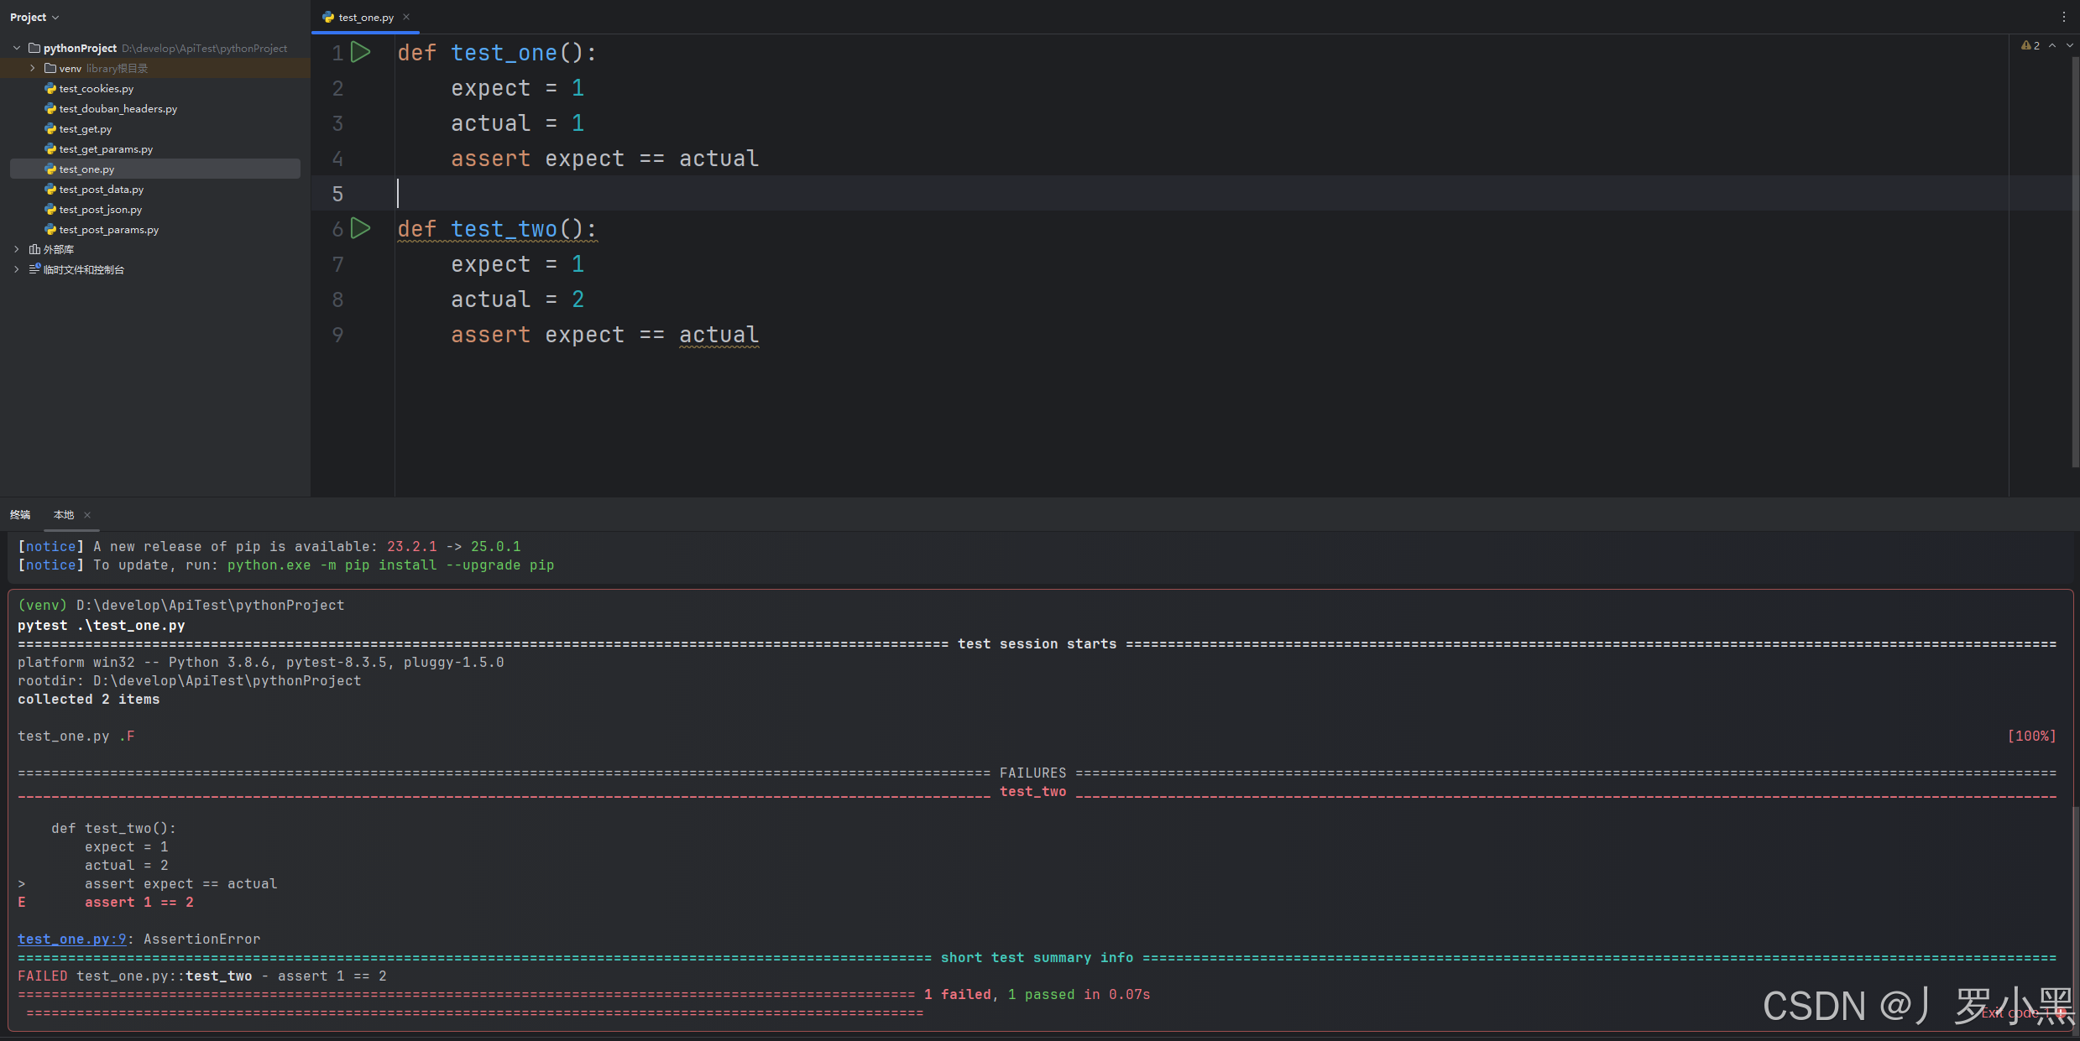Expand the venv folder
This screenshot has height=1041, width=2080.
coord(33,68)
